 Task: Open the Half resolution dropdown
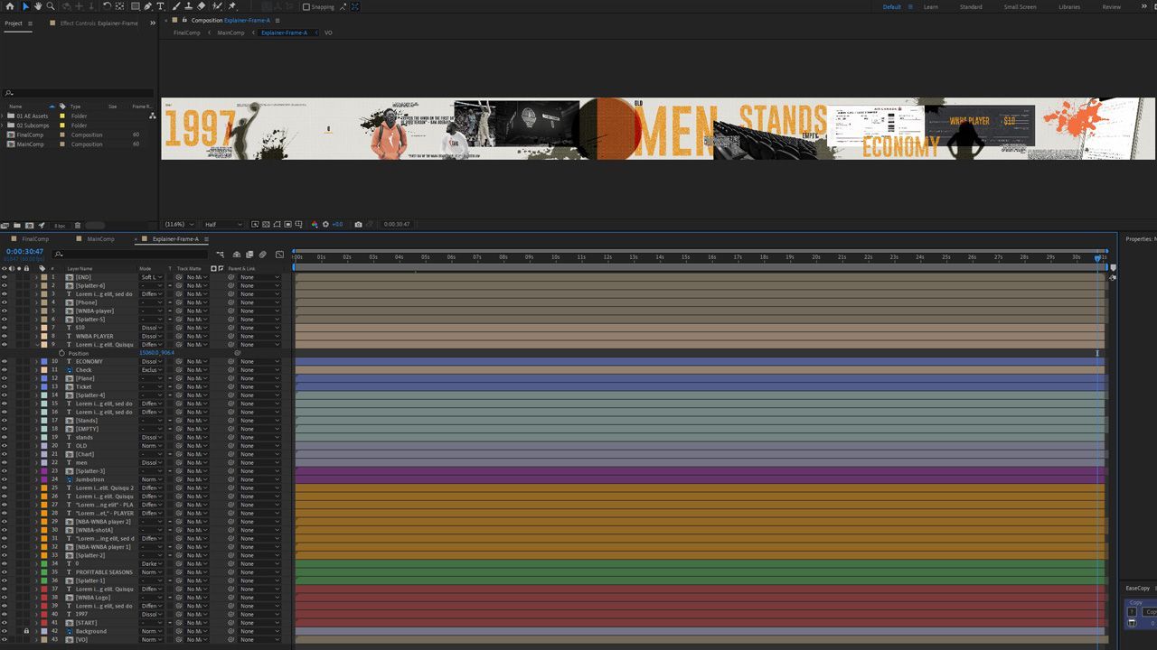click(222, 224)
